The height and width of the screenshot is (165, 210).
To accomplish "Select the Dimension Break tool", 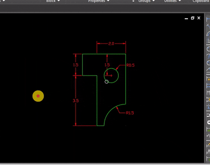I will click(x=208, y=106).
